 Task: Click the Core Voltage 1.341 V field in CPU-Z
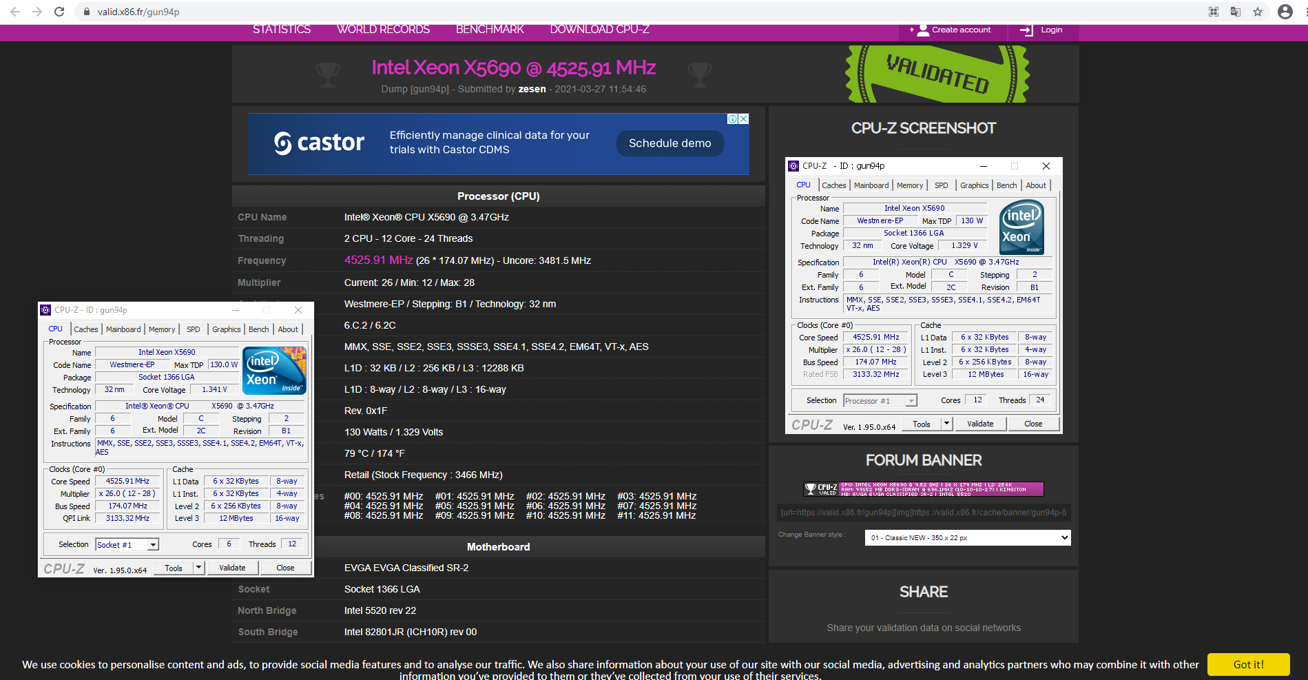click(x=214, y=390)
